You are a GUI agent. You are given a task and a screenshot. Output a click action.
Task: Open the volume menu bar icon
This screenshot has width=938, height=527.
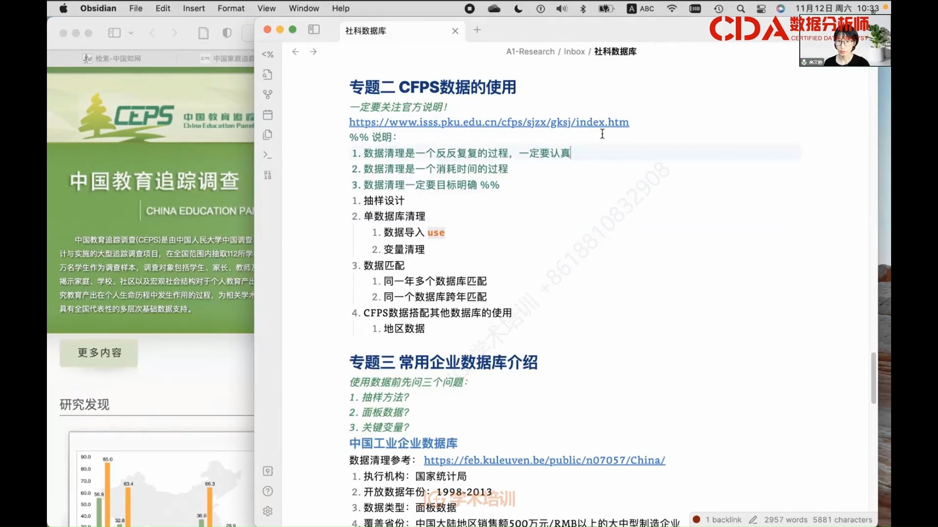tap(561, 8)
